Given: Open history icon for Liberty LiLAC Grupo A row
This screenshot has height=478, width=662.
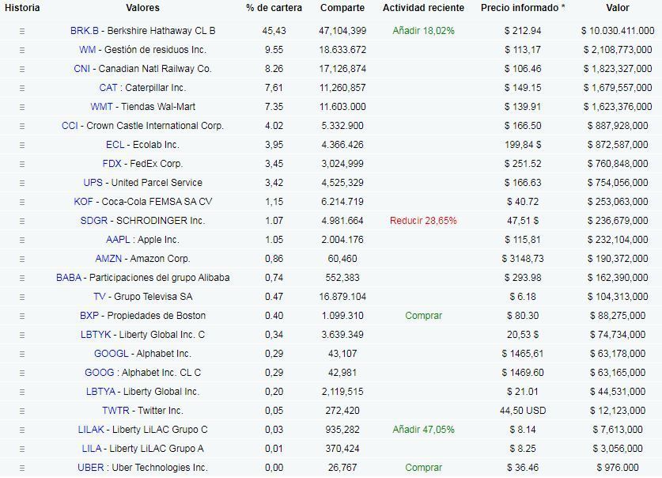Looking at the screenshot, I should 22,450.
